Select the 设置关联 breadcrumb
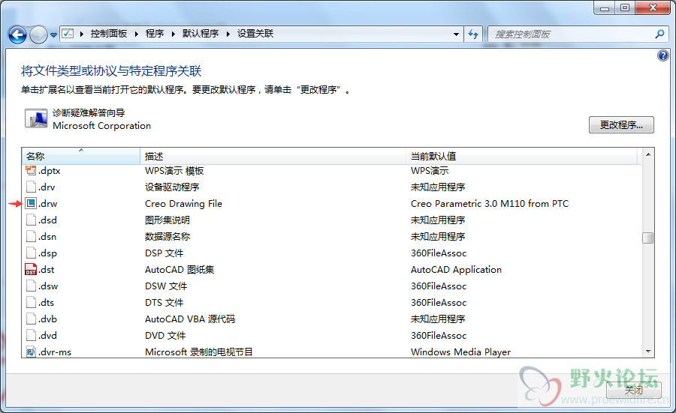 tap(255, 34)
